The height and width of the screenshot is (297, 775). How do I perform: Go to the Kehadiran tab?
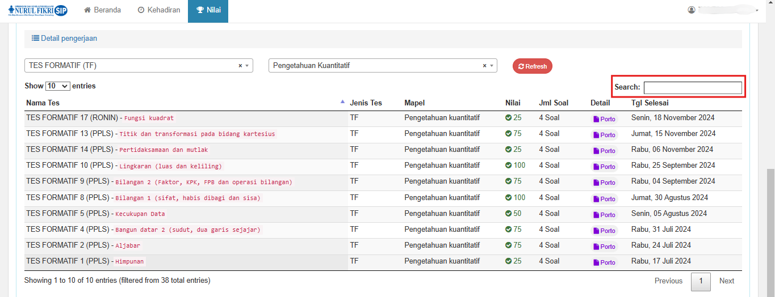click(x=159, y=10)
